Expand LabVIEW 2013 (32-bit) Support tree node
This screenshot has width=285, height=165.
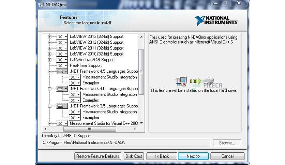pos(49,37)
